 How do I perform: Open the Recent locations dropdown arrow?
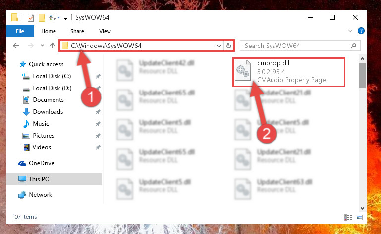click(42, 46)
